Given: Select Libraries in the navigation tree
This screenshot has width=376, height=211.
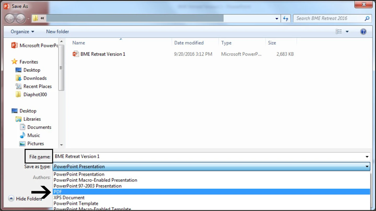Looking at the screenshot, I should (28, 119).
